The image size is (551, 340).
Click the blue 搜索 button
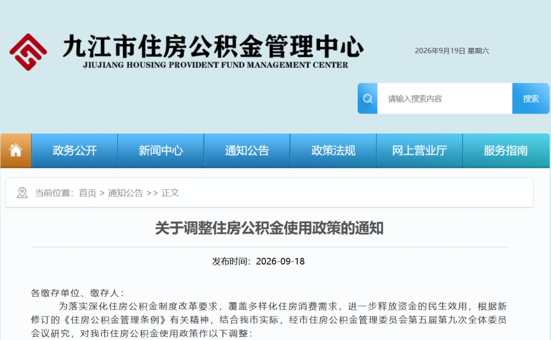(x=531, y=99)
